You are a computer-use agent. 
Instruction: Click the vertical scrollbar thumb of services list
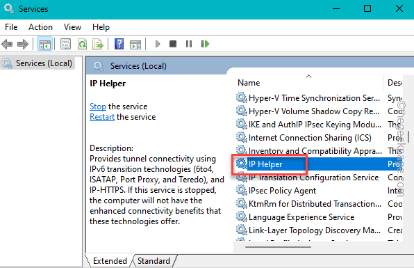pyautogui.click(x=408, y=136)
